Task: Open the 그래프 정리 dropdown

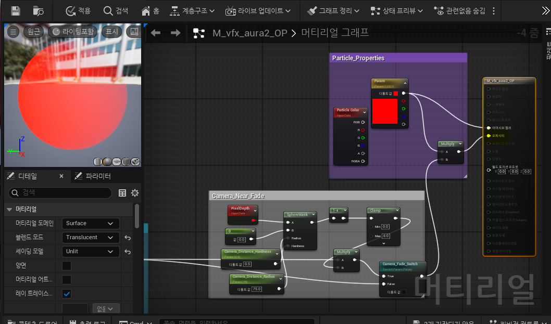Action: [333, 11]
